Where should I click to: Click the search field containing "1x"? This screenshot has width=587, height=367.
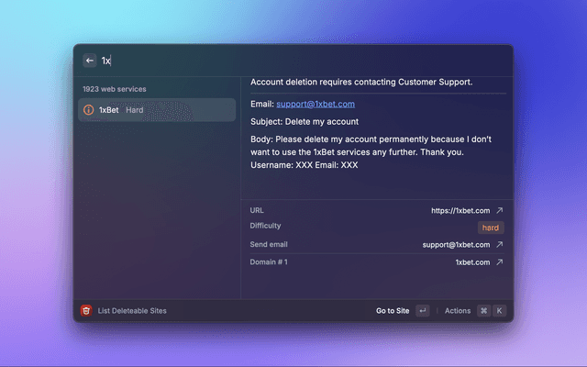point(275,61)
